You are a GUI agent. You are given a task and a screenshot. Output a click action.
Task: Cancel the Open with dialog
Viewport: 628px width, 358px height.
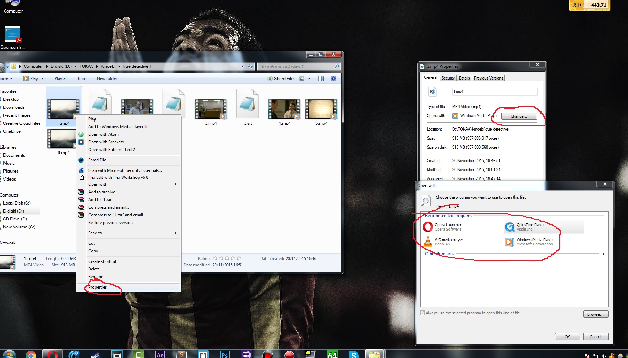pyautogui.click(x=595, y=337)
